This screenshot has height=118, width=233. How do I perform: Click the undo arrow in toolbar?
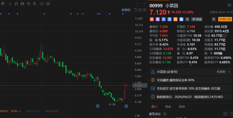(137, 4)
